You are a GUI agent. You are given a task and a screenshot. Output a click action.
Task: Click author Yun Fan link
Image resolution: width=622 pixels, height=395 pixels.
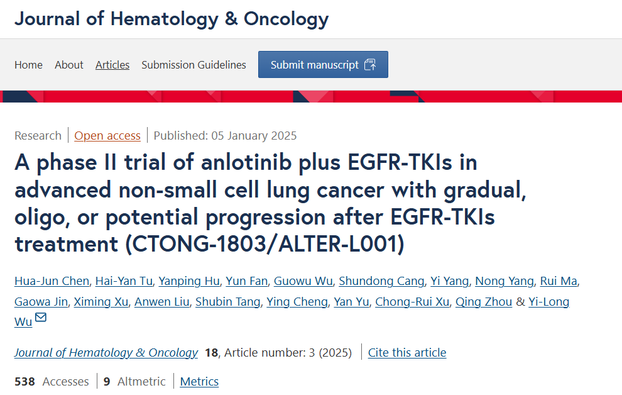tap(246, 281)
